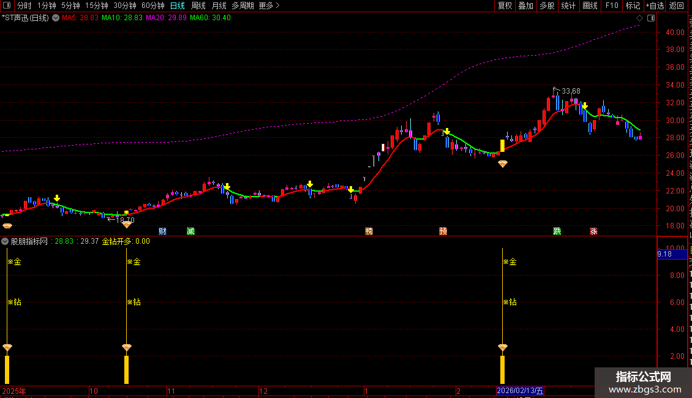Click the yellow arrow in mid-November
This screenshot has width=692, height=398.
[x=227, y=187]
